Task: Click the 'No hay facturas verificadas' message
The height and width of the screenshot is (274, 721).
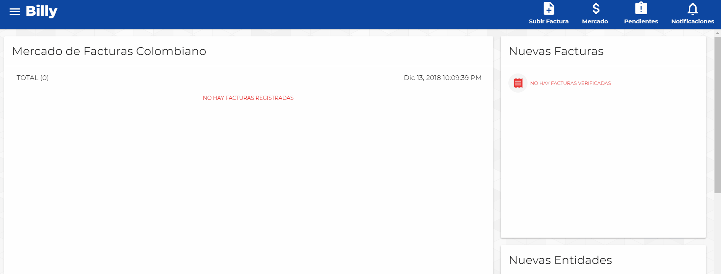Action: [570, 83]
